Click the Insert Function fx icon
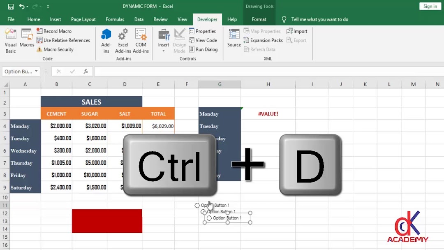 pos(86,72)
